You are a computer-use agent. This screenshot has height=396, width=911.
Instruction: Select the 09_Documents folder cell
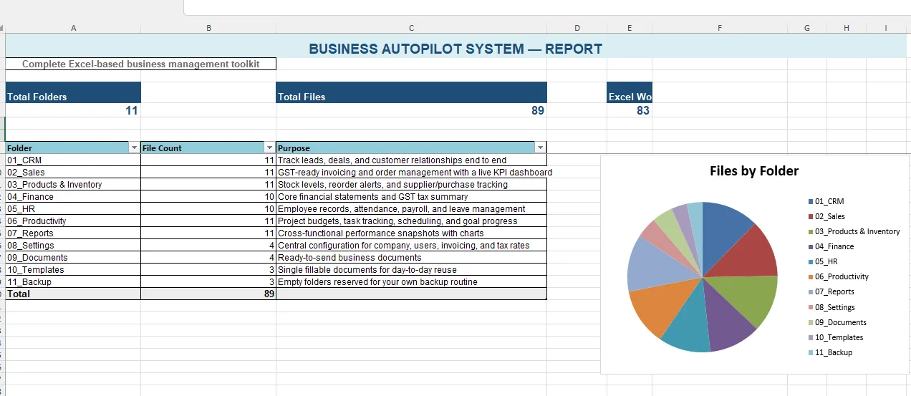click(x=73, y=258)
